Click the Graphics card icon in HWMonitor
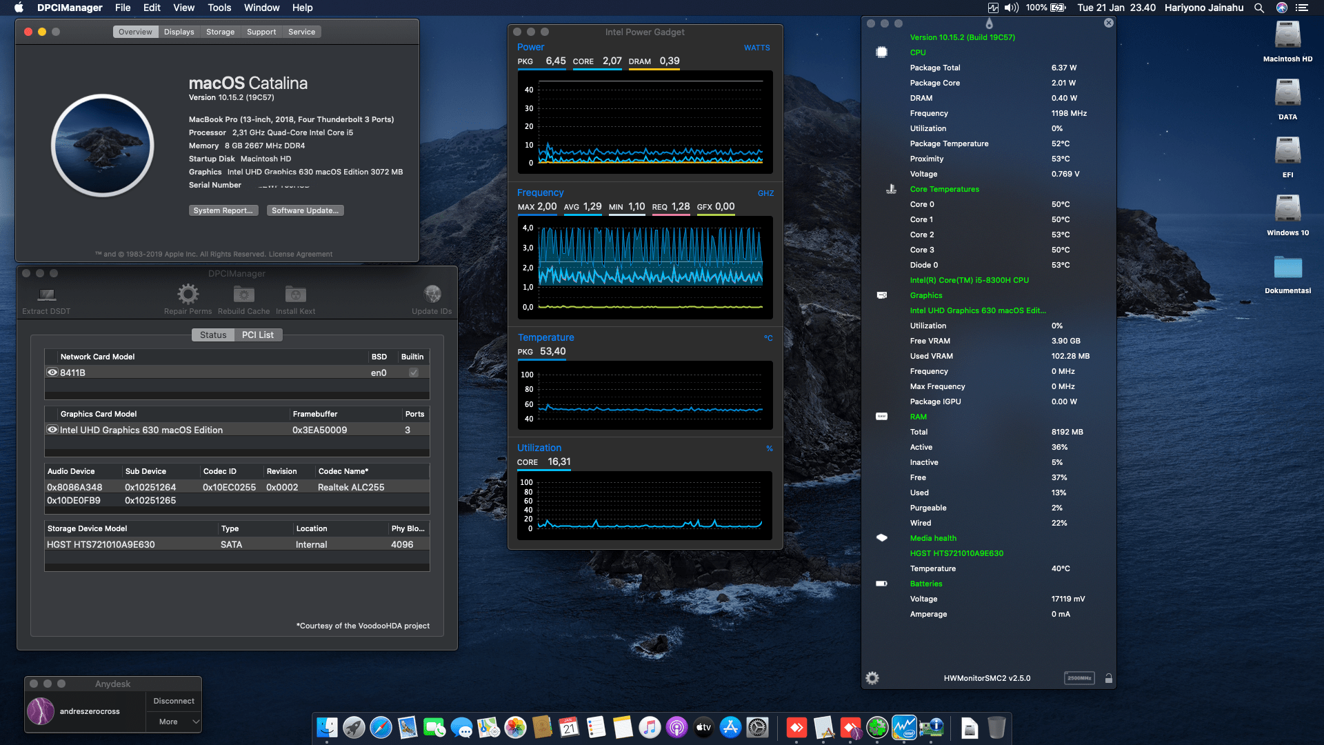This screenshot has width=1324, height=745. pos(881,295)
